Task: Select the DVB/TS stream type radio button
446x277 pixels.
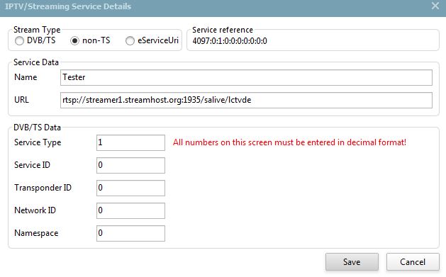Action: pos(19,41)
